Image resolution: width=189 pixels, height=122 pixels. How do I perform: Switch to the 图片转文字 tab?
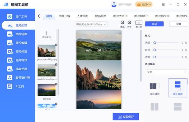click(x=162, y=16)
